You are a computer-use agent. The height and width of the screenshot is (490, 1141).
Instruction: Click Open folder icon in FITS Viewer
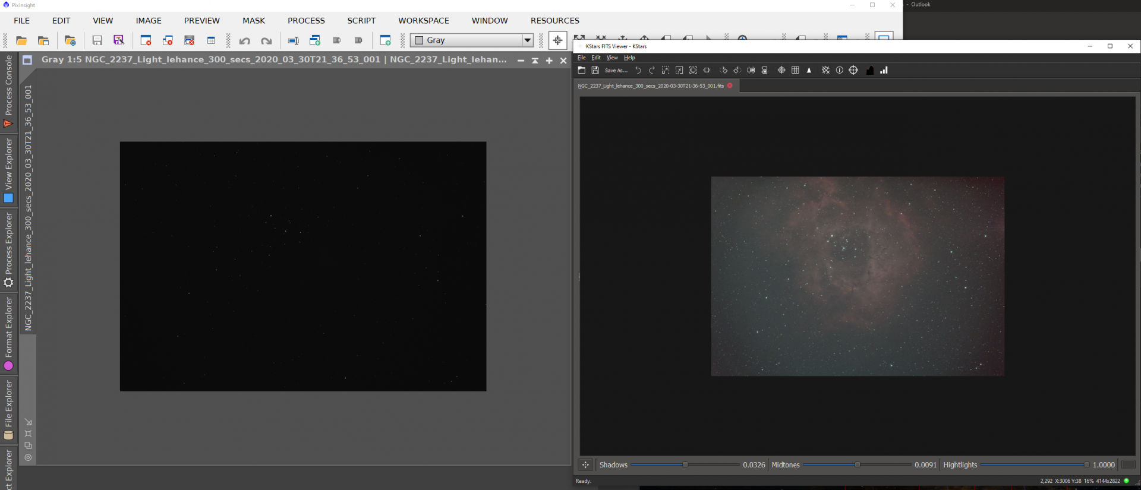pos(581,70)
